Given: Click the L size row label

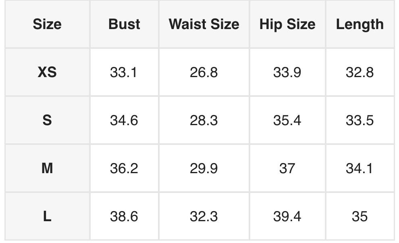Looking at the screenshot, I should [x=47, y=216].
